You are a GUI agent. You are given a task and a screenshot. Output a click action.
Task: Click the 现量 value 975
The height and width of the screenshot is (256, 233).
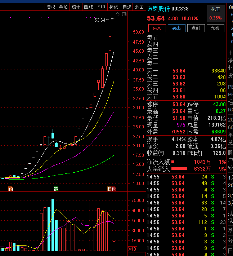click(x=181, y=125)
